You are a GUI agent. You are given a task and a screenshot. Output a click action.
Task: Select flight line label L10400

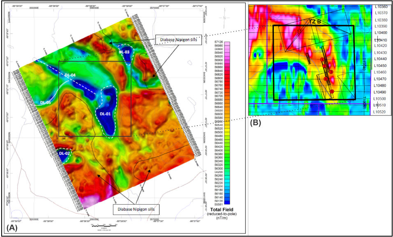pyautogui.click(x=381, y=32)
